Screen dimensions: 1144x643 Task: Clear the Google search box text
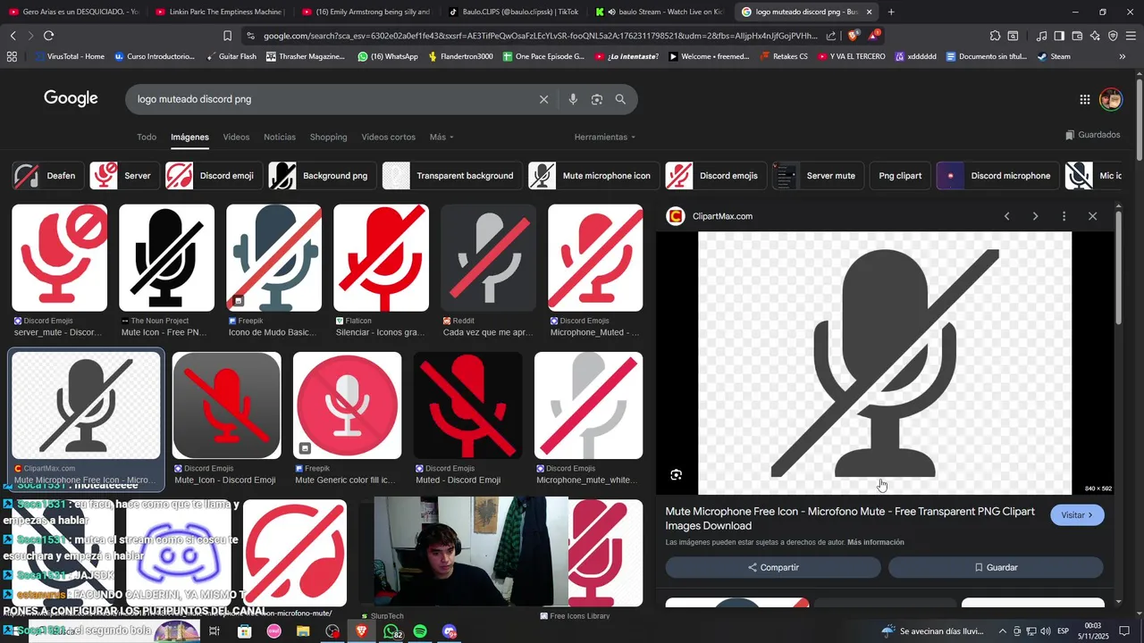543,99
